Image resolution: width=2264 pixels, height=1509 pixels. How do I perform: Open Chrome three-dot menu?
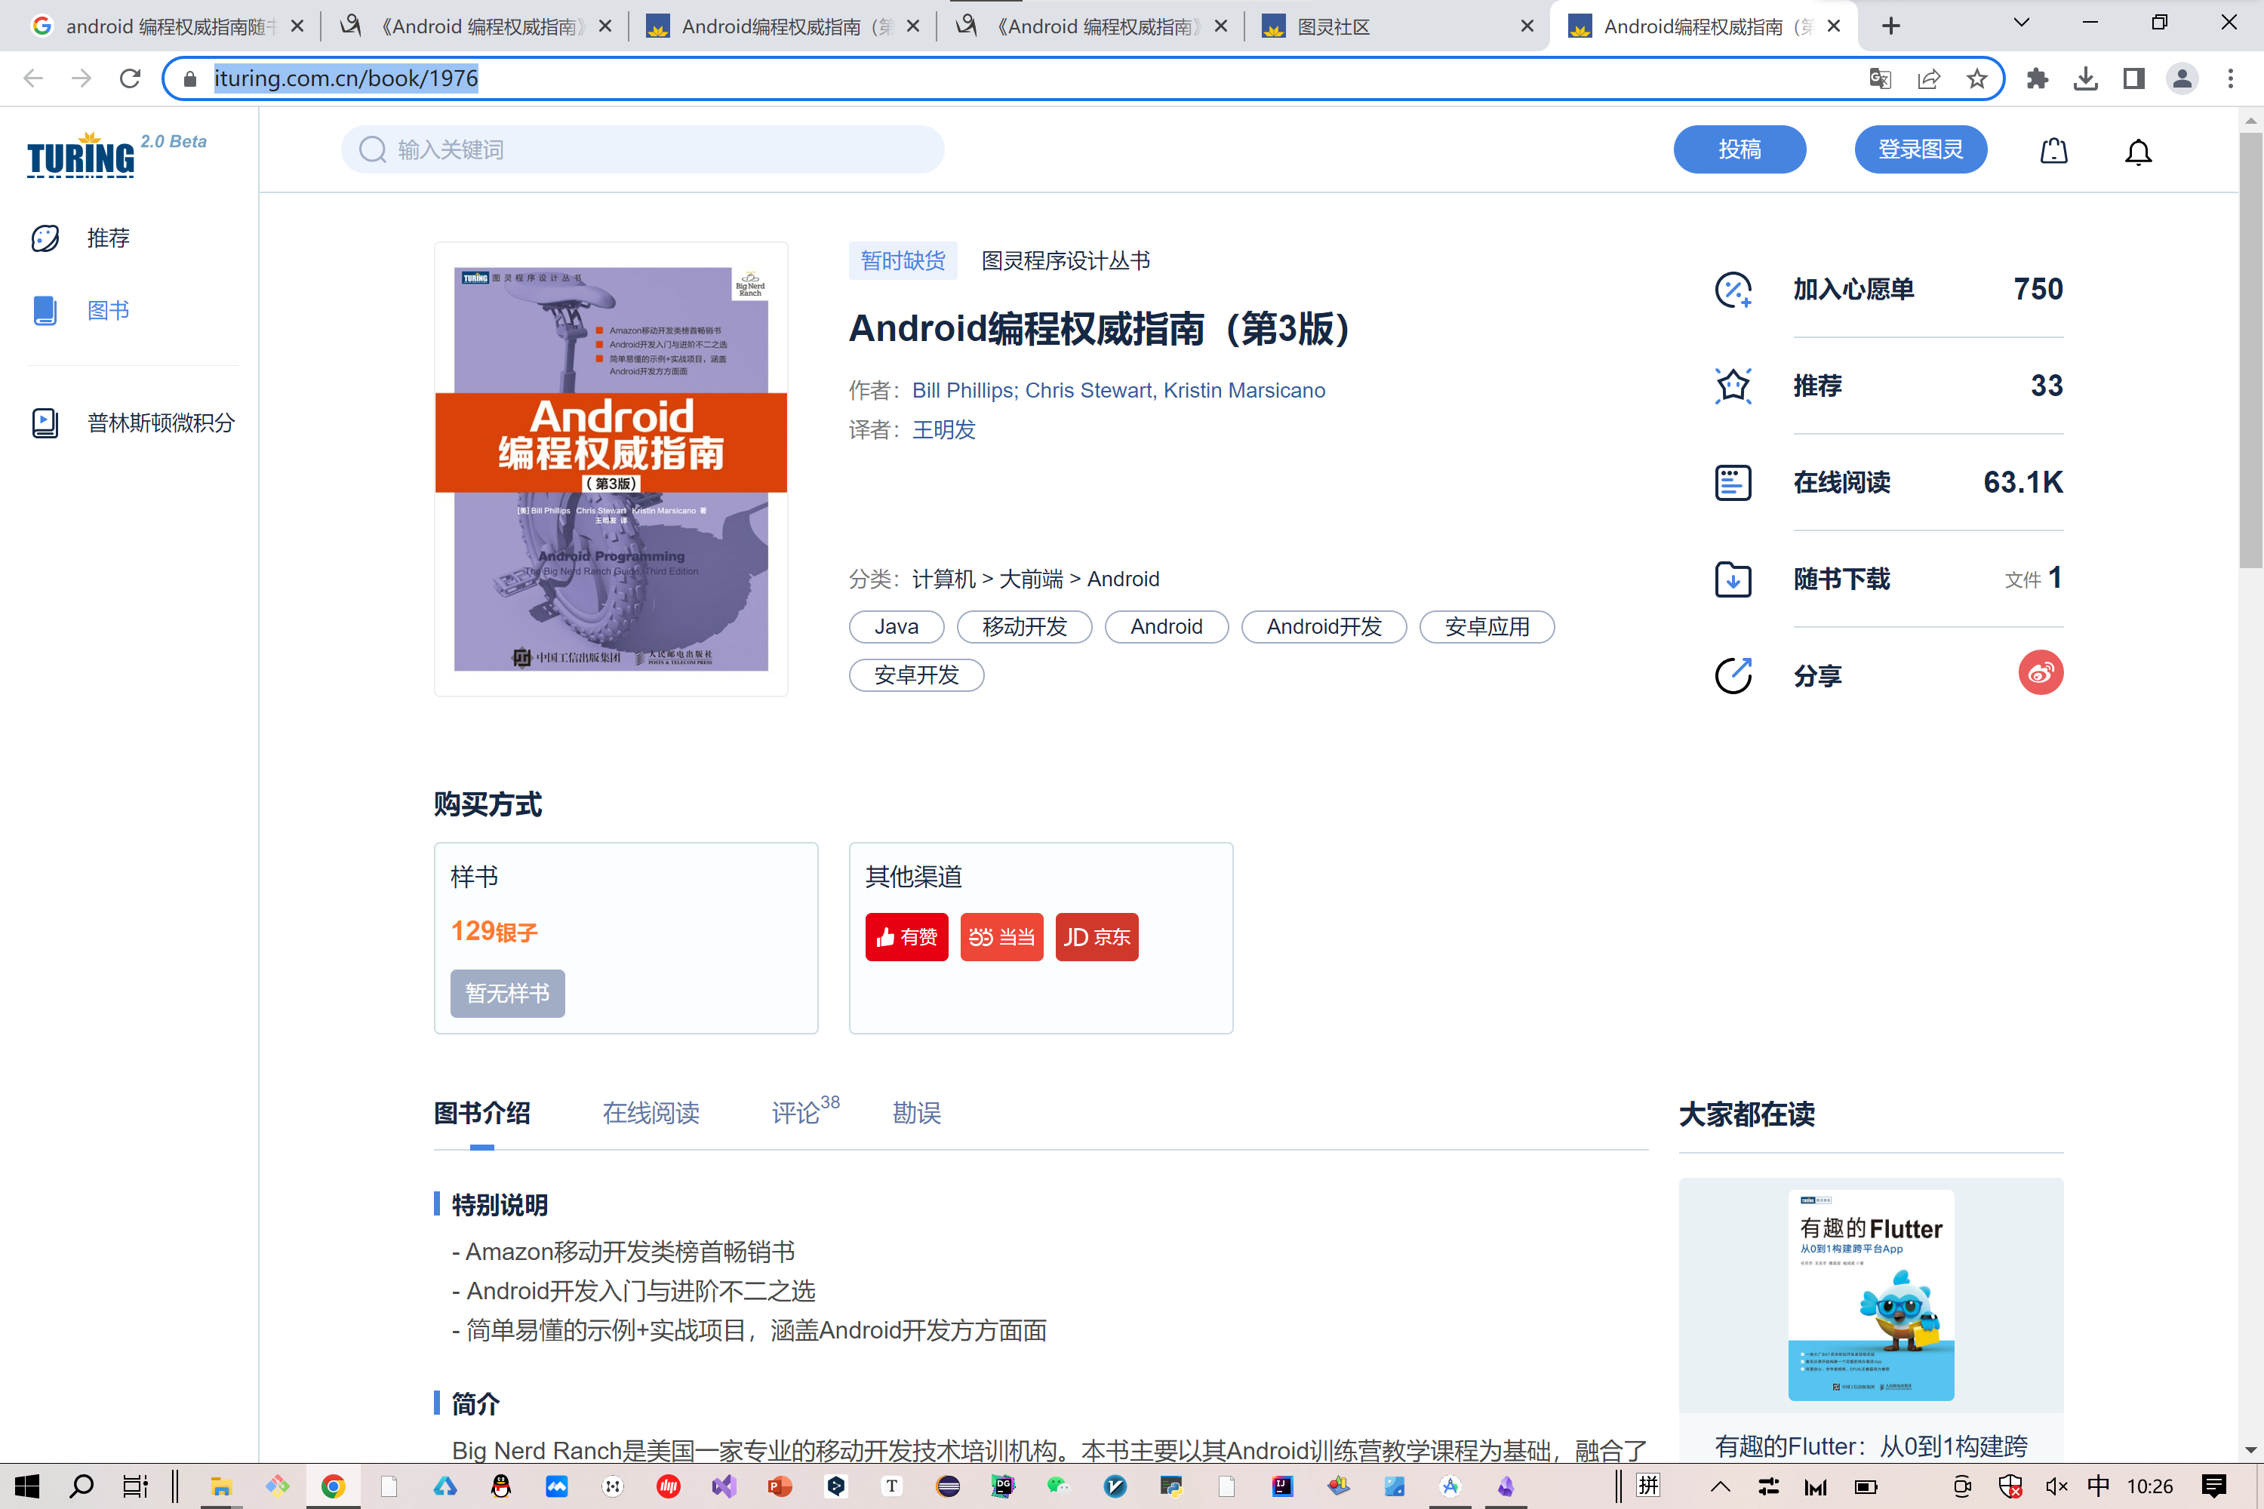click(x=2230, y=79)
